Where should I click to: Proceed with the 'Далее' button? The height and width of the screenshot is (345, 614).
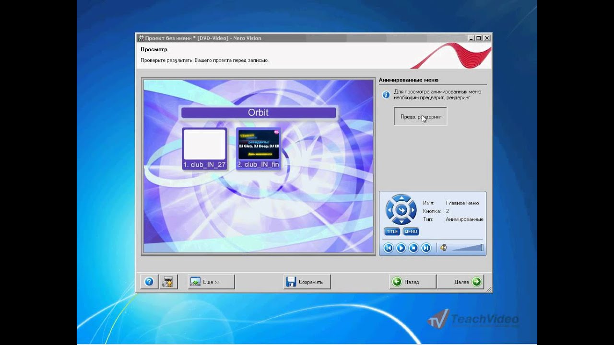tap(460, 282)
